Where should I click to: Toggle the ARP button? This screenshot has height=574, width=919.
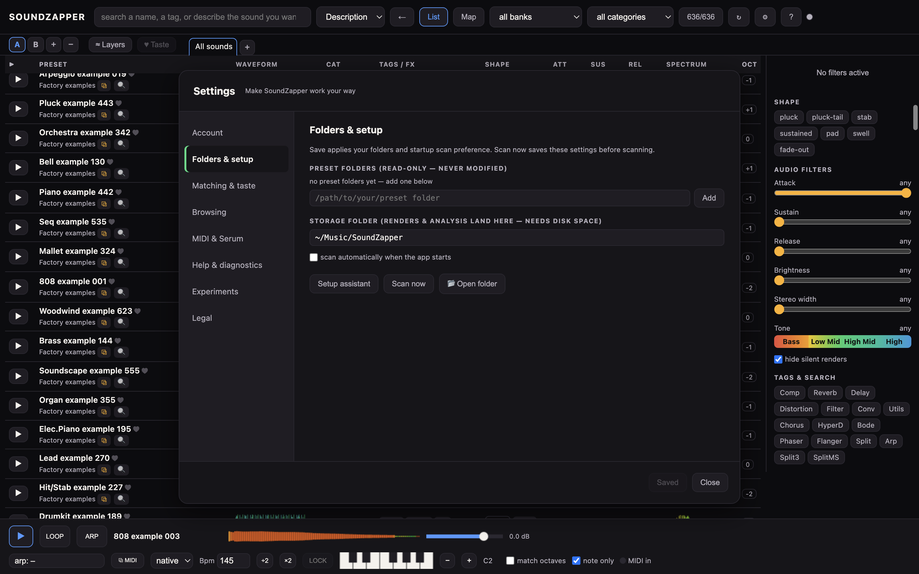click(92, 536)
